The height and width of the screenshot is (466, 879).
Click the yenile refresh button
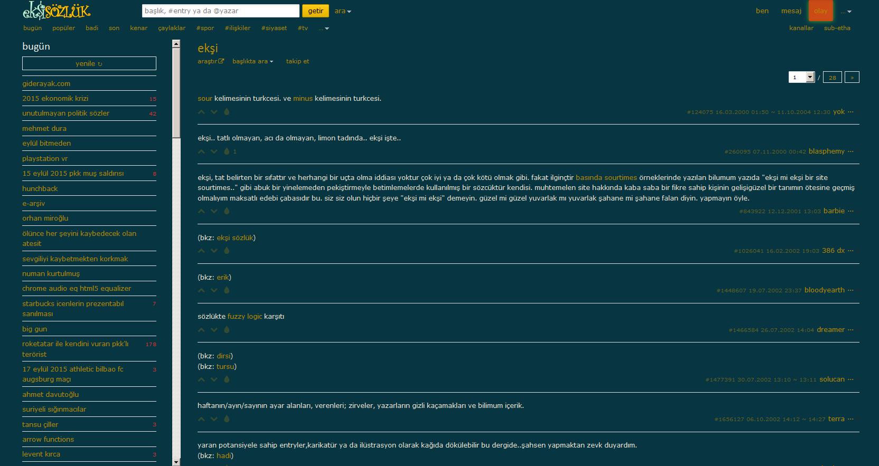point(89,63)
